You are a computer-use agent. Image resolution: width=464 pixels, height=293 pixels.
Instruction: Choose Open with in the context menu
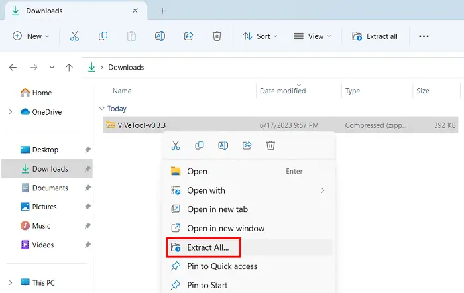pos(206,190)
